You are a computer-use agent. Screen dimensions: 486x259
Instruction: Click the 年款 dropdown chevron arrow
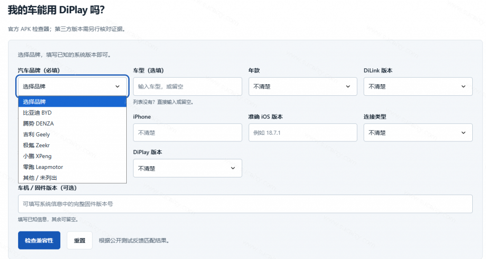point(348,86)
